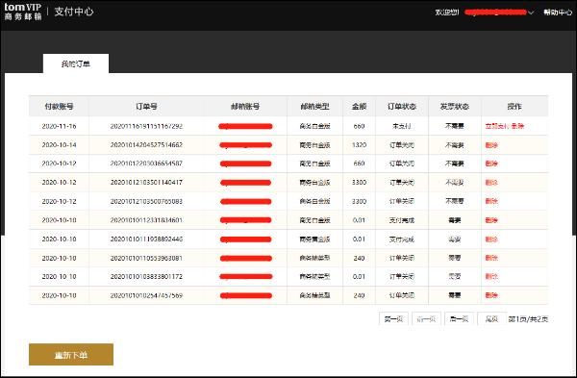Click the 订单状态 column header
Image resolution: width=577 pixels, height=378 pixels.
tap(402, 107)
